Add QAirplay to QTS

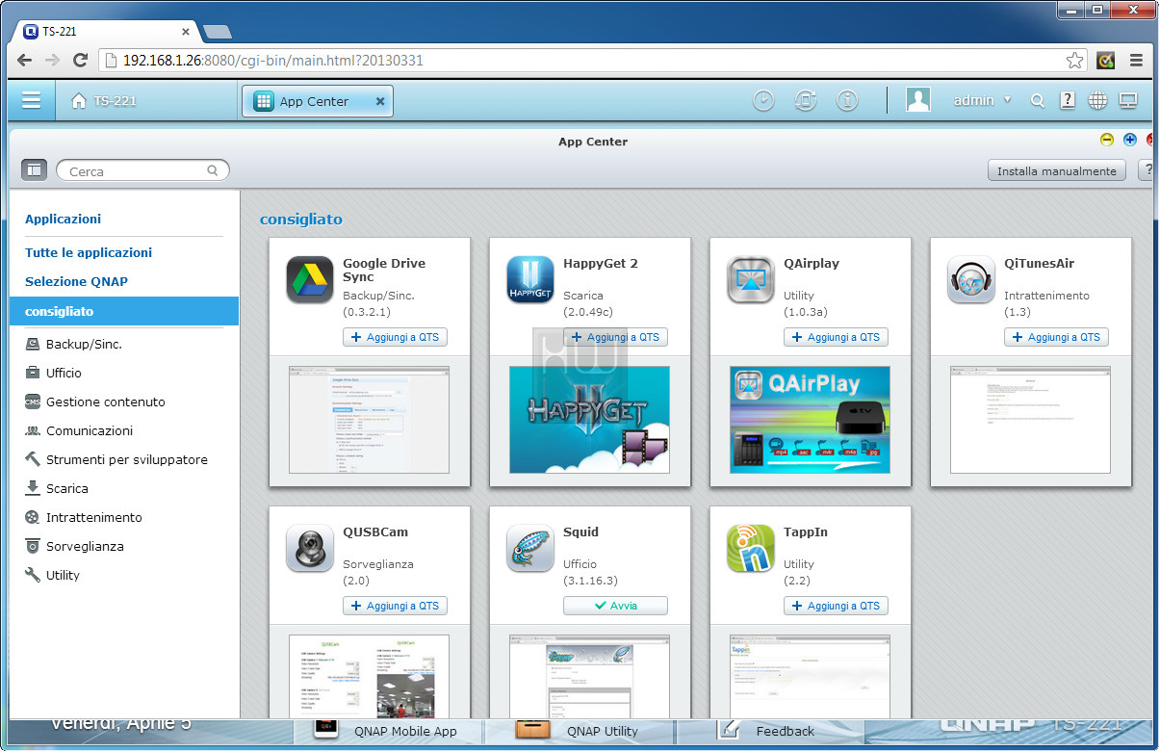tap(836, 337)
